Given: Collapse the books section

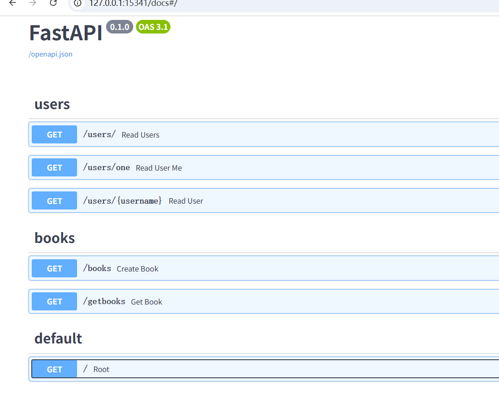Looking at the screenshot, I should [x=54, y=238].
